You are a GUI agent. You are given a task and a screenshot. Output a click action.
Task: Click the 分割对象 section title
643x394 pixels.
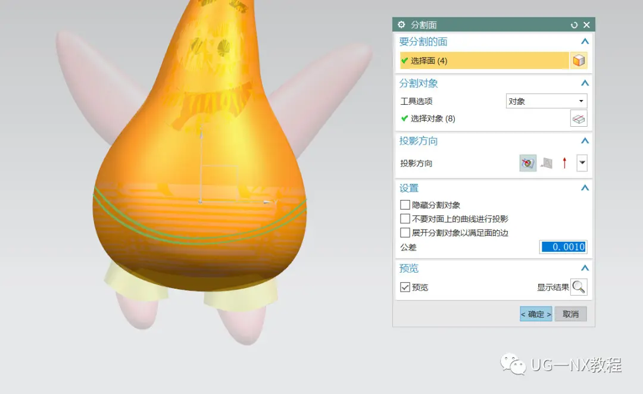pos(419,84)
